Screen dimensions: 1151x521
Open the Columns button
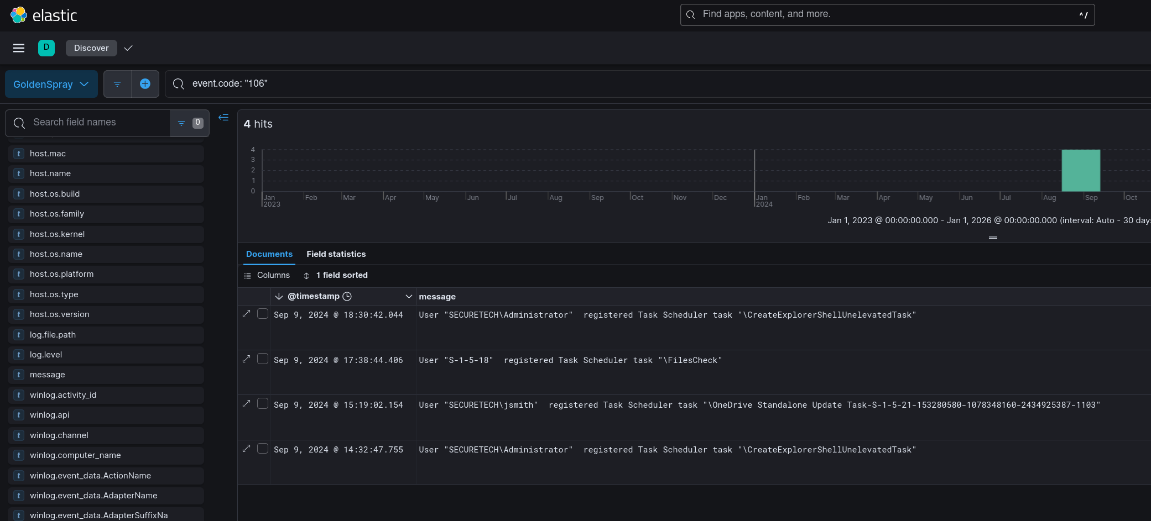(267, 275)
